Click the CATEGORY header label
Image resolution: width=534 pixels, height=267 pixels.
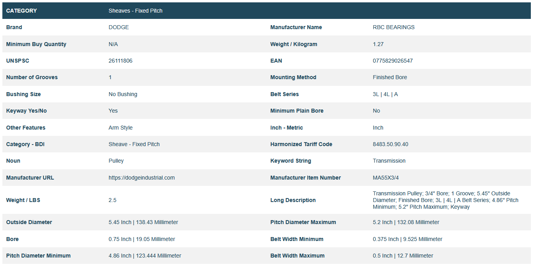[x=21, y=11]
